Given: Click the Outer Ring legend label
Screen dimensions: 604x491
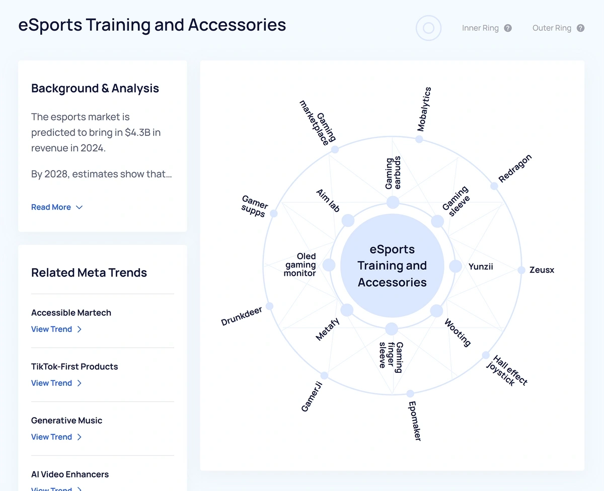Looking at the screenshot, I should click(552, 28).
